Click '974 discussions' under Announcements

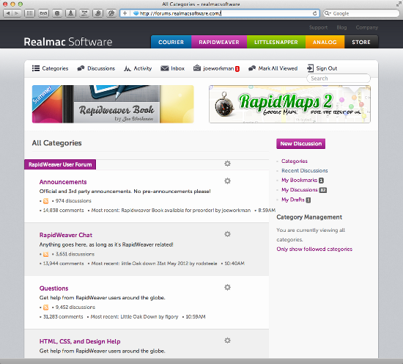[x=73, y=201]
